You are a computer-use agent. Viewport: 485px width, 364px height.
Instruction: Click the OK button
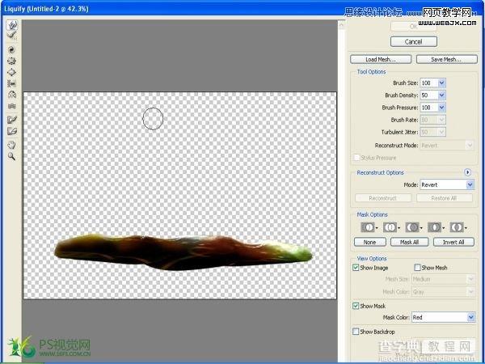(414, 27)
